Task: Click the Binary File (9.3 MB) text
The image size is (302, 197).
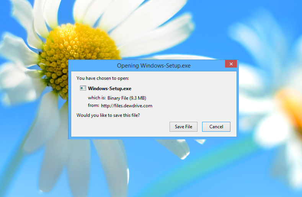Action: 127,98
